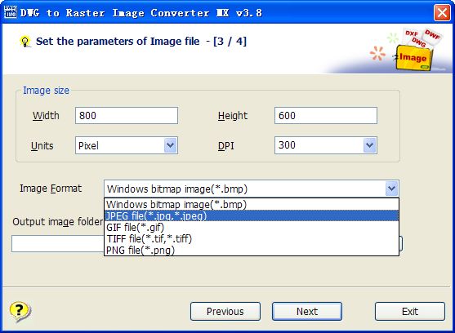Image resolution: width=455 pixels, height=333 pixels.
Task: Click the Image Format label
Action: [51, 189]
